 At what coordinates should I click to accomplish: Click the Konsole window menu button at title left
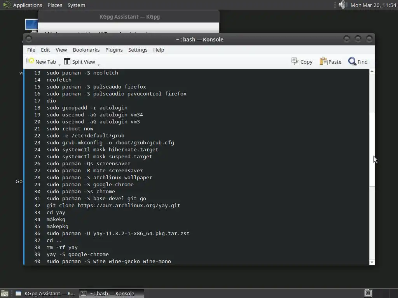tap(29, 39)
